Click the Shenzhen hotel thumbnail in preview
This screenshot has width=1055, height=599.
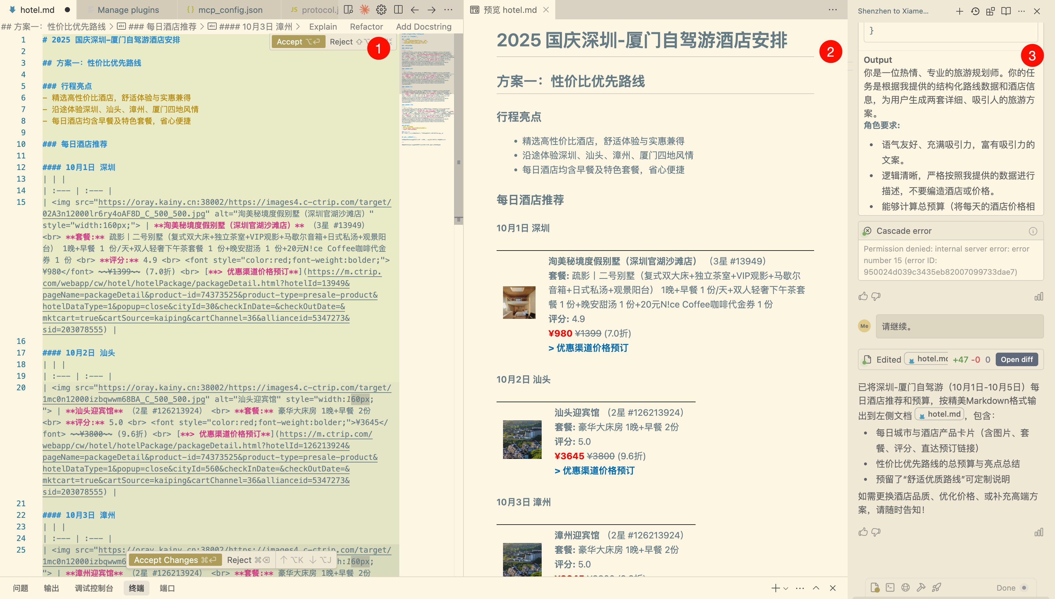point(519,302)
